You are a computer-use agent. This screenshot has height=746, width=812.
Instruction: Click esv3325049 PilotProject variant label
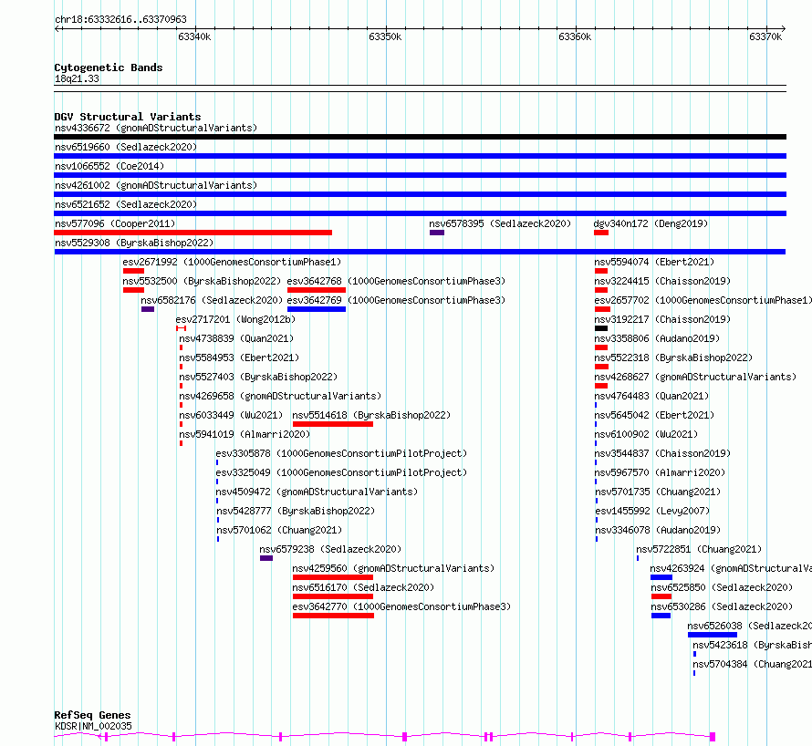click(342, 472)
